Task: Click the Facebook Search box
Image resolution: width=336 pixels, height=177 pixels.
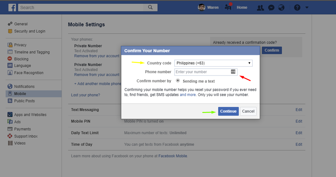Action: (x=81, y=8)
